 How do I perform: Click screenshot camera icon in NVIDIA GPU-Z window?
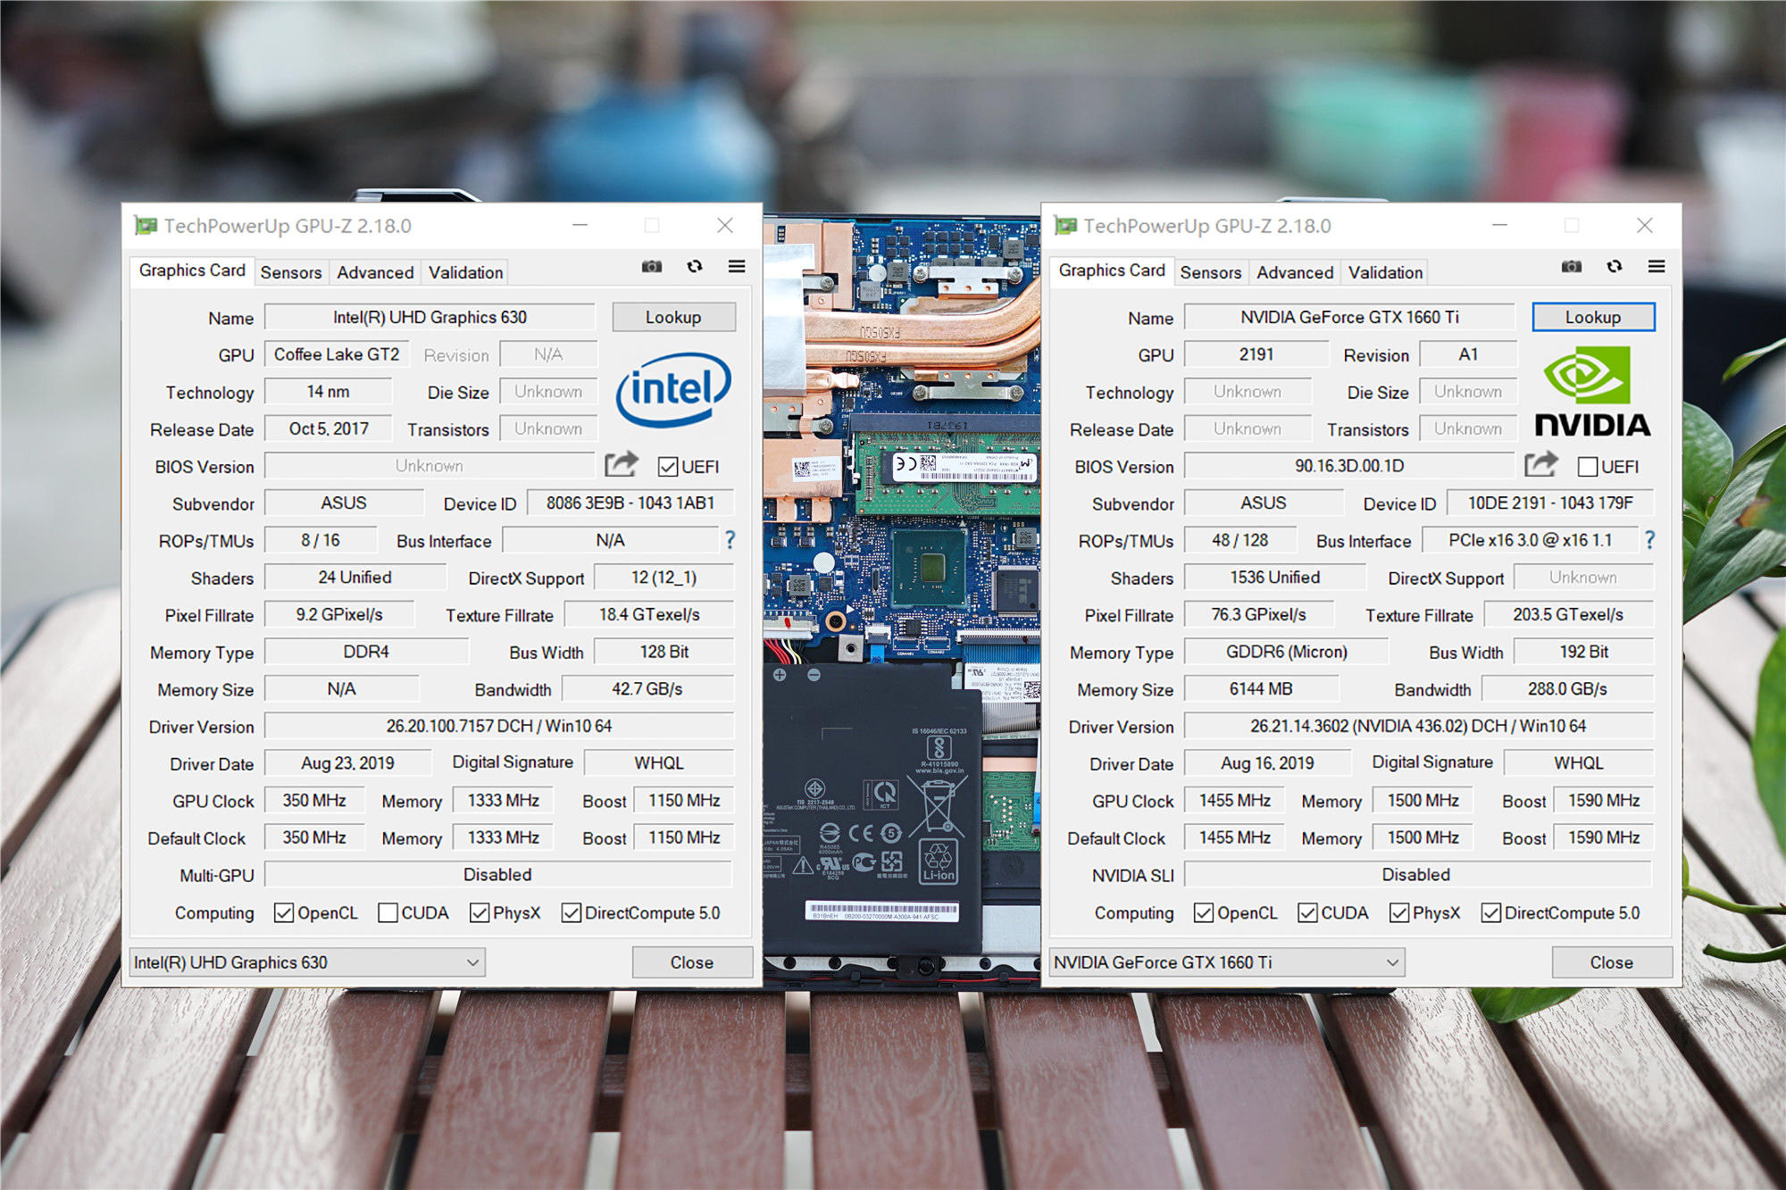pos(1572,267)
